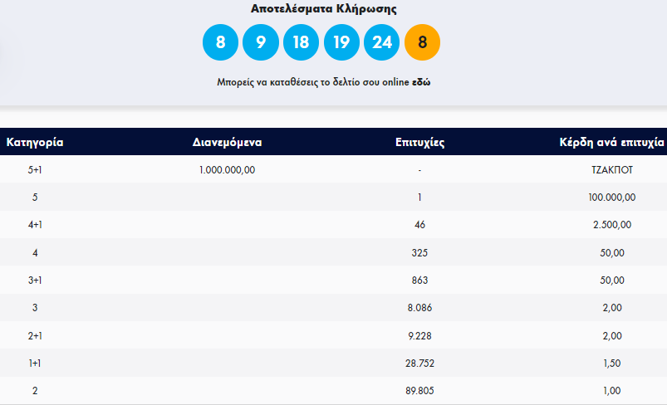Click the 8.086 winners count
The height and width of the screenshot is (405, 667).
(420, 307)
